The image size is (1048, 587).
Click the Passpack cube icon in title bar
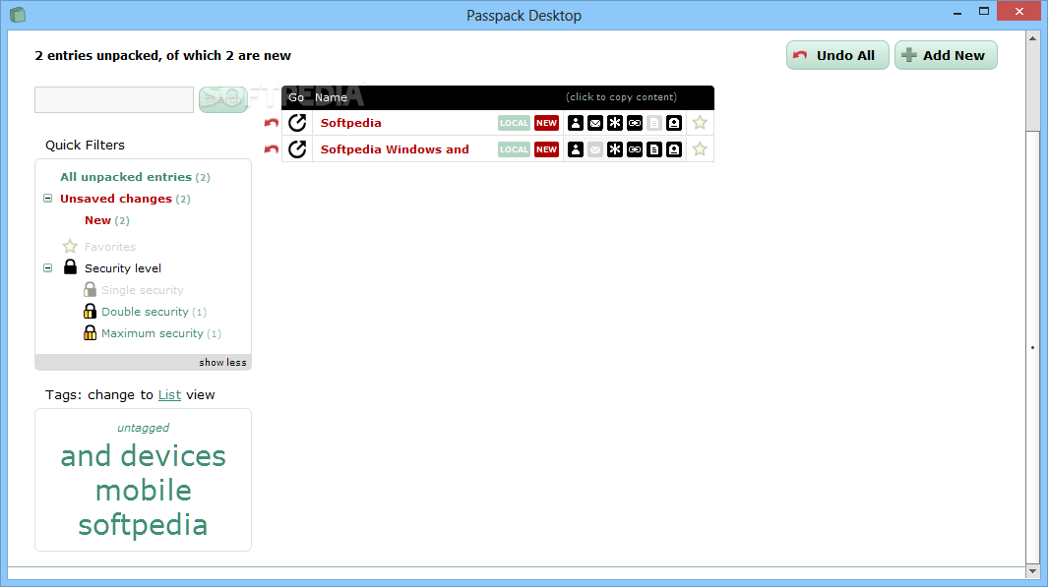[18, 14]
